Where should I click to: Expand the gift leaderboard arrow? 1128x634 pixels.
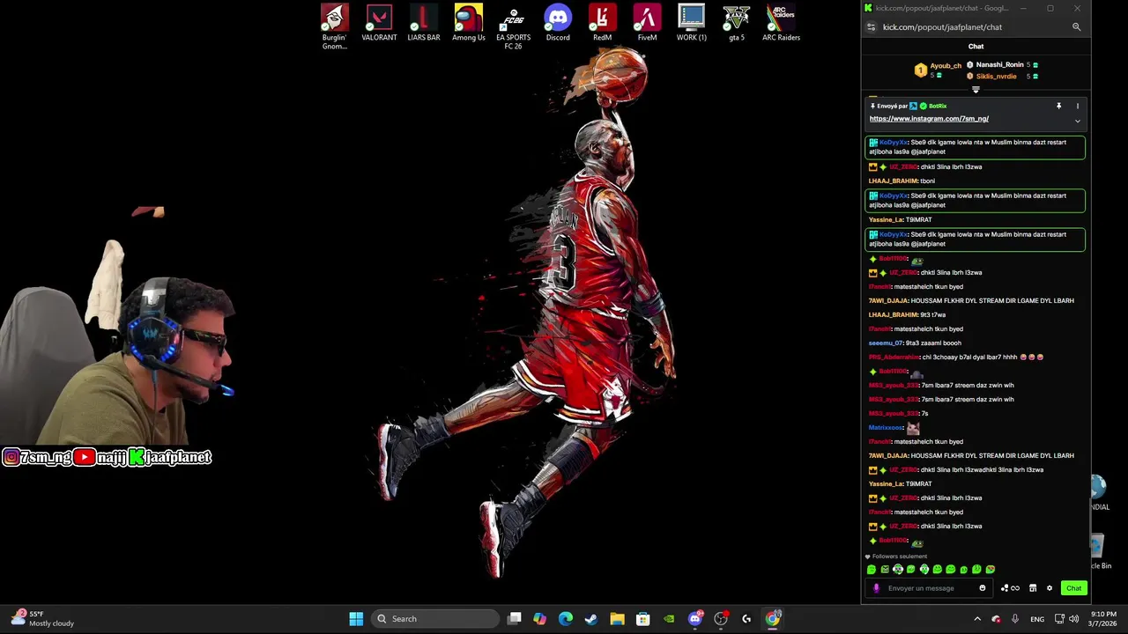click(x=976, y=89)
